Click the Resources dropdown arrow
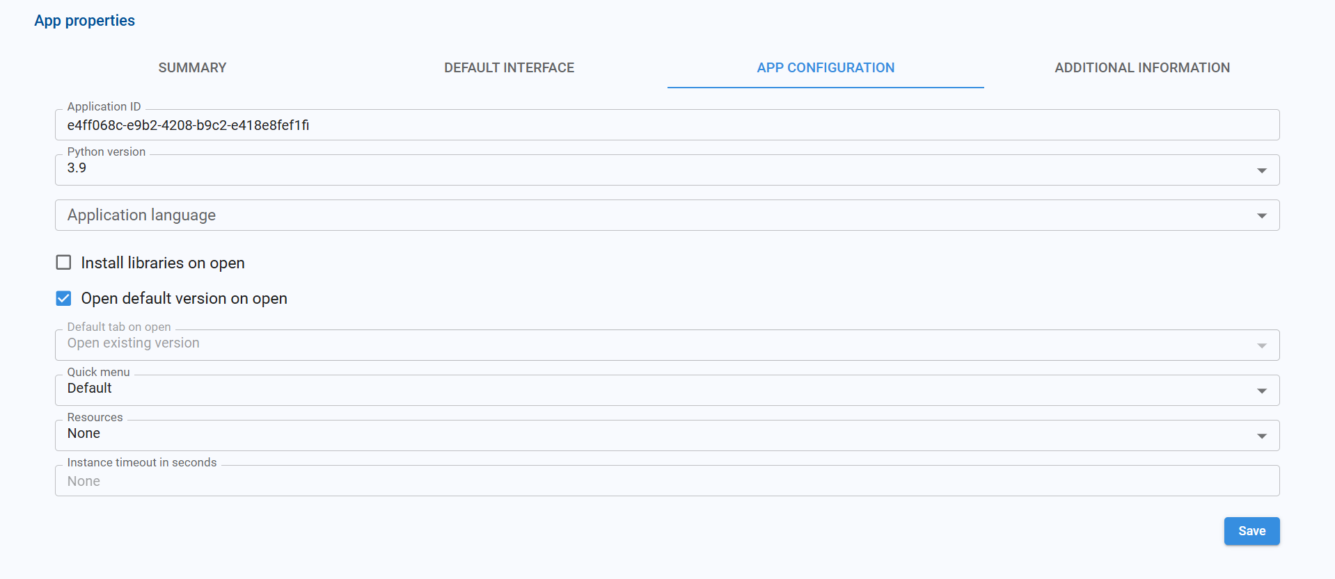 [x=1261, y=436]
